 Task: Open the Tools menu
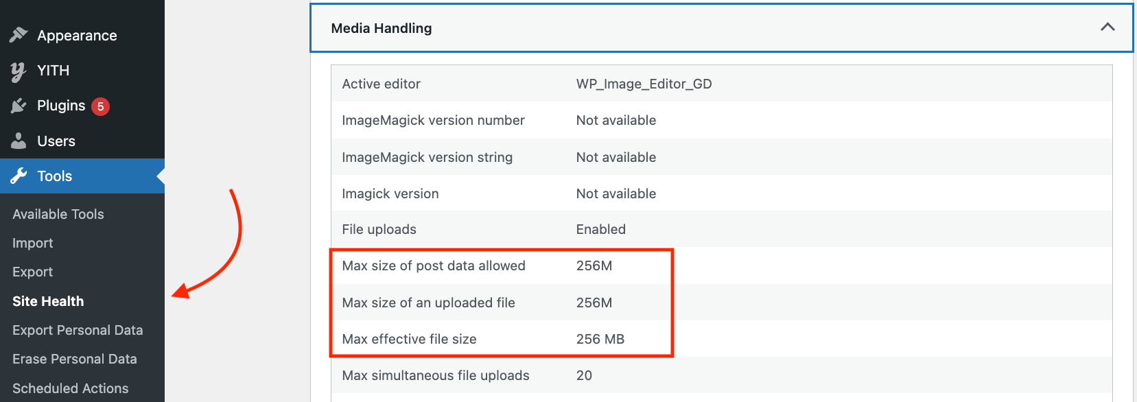coord(82,176)
